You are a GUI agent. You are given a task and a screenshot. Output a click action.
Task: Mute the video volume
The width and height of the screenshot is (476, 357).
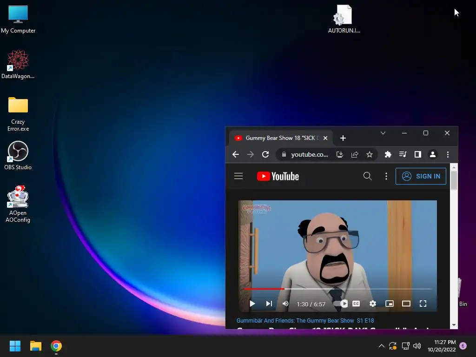point(285,304)
